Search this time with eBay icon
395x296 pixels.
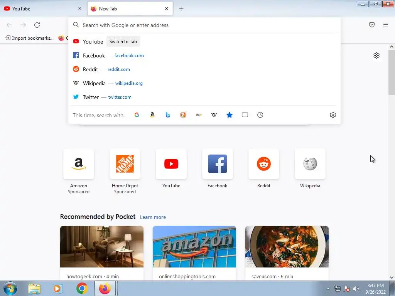pyautogui.click(x=199, y=115)
